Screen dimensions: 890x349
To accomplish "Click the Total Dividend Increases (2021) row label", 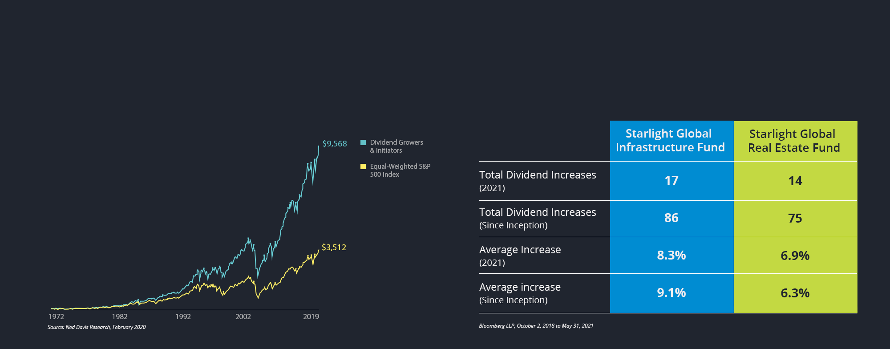I will point(538,180).
